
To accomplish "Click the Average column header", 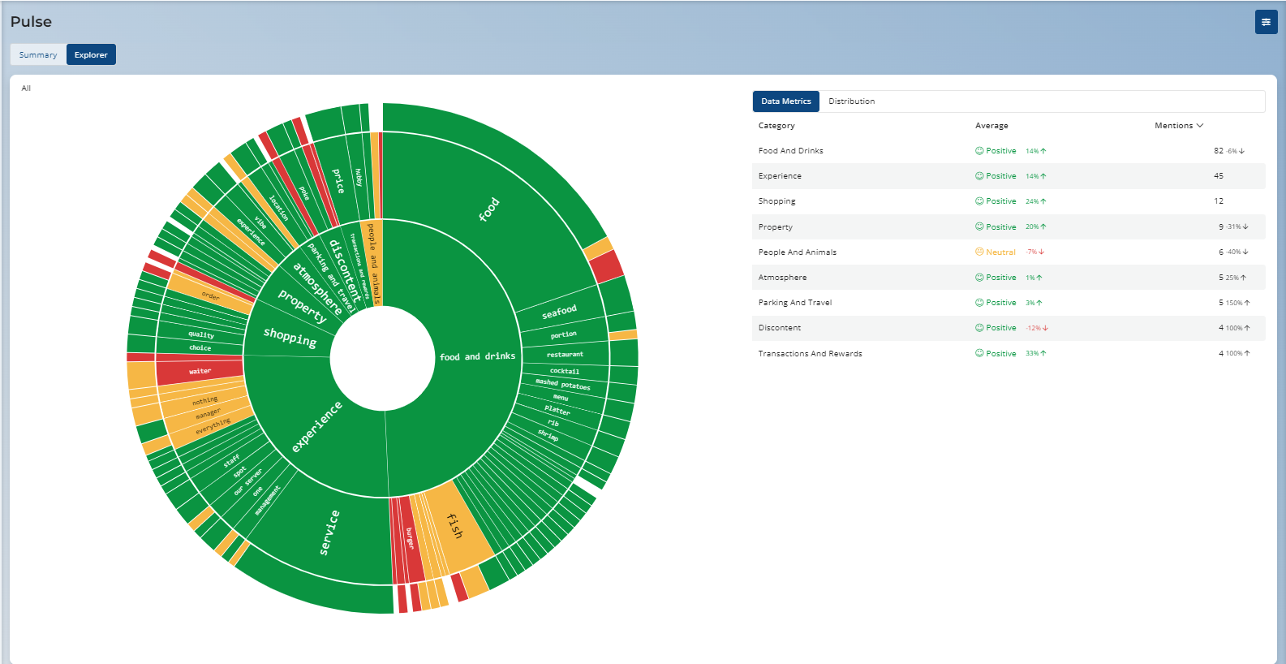I will 991,126.
